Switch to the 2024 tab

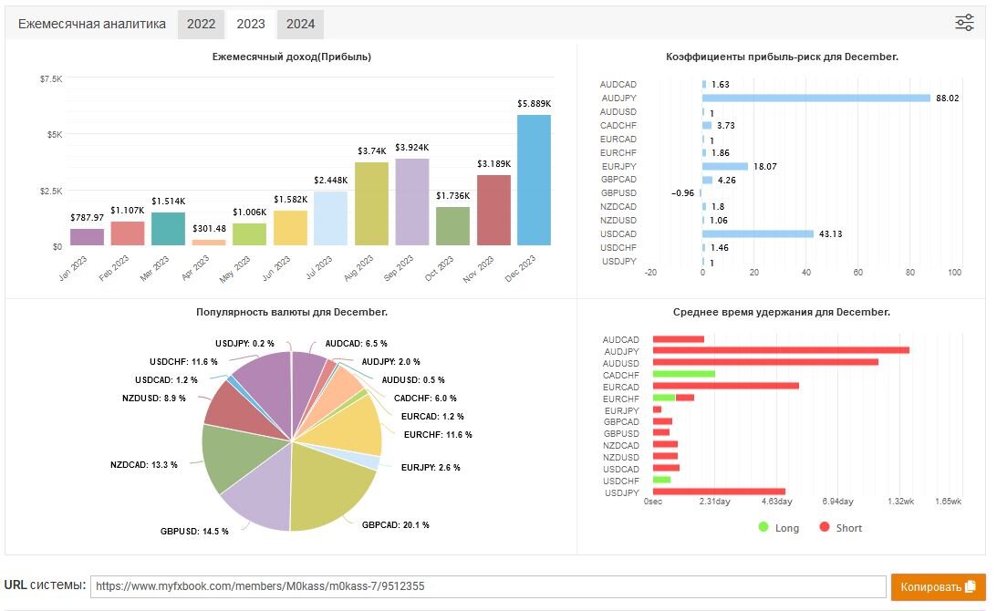[300, 24]
